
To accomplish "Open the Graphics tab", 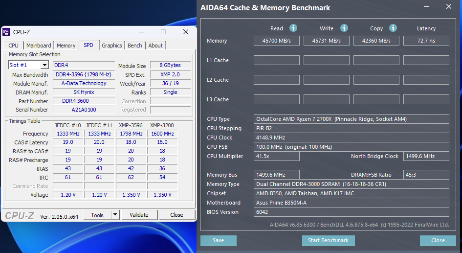I will (111, 46).
